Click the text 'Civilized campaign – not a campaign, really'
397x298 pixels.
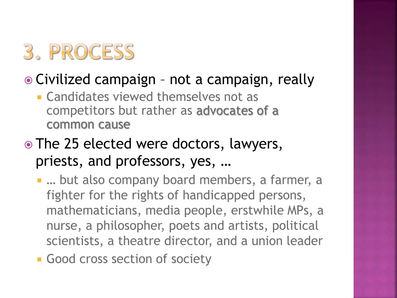(x=175, y=80)
